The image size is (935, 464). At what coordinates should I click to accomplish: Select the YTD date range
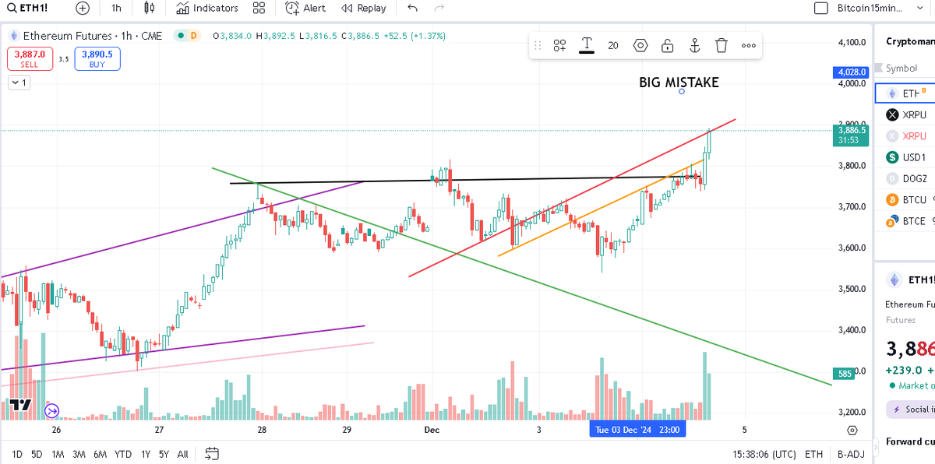[122, 454]
